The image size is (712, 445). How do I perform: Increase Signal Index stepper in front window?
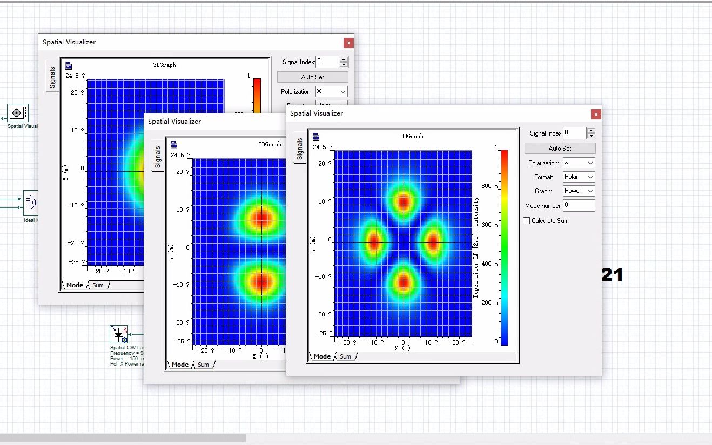(591, 130)
